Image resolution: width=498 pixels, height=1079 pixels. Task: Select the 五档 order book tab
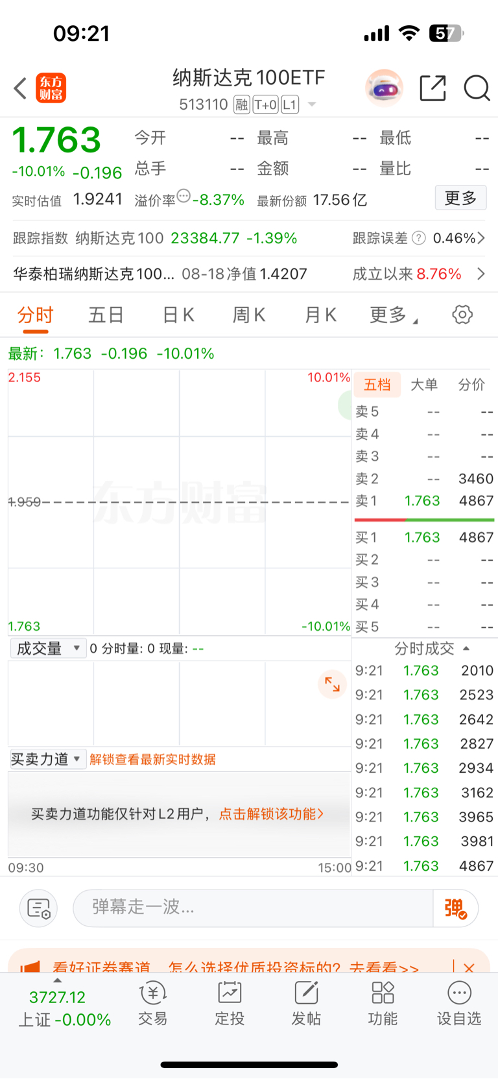point(377,385)
